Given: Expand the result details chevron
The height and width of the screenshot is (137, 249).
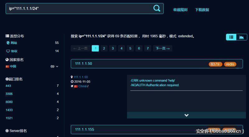Looking at the screenshot, I should pyautogui.click(x=186, y=115).
